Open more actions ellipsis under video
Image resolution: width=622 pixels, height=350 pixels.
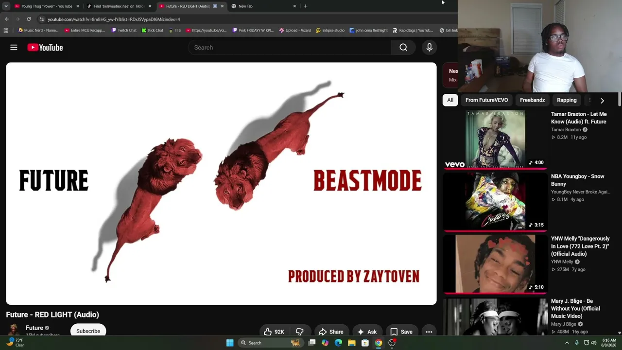(429, 332)
